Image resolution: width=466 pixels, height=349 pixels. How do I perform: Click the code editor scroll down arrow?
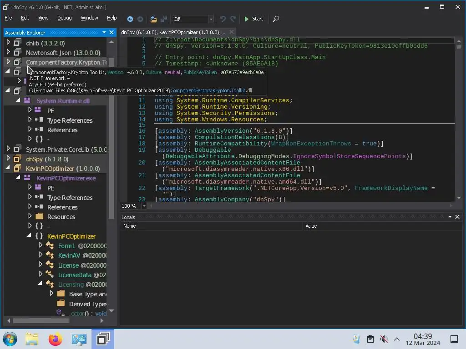[459, 198]
